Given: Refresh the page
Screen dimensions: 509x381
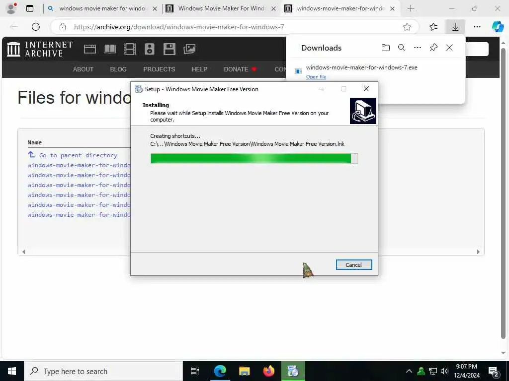Looking at the screenshot, I should tap(36, 27).
